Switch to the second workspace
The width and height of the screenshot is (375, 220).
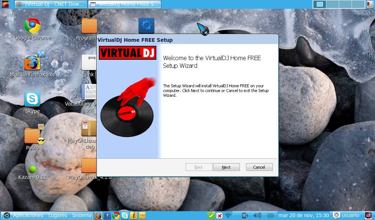point(333,4)
